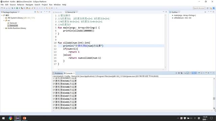The height and width of the screenshot is (121, 216).
Task: Click Remove Launch in Console toolbar
Action: click(179, 73)
